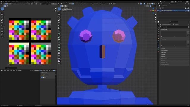Select the Spin tool
190x107 pixels.
pos(59,51)
